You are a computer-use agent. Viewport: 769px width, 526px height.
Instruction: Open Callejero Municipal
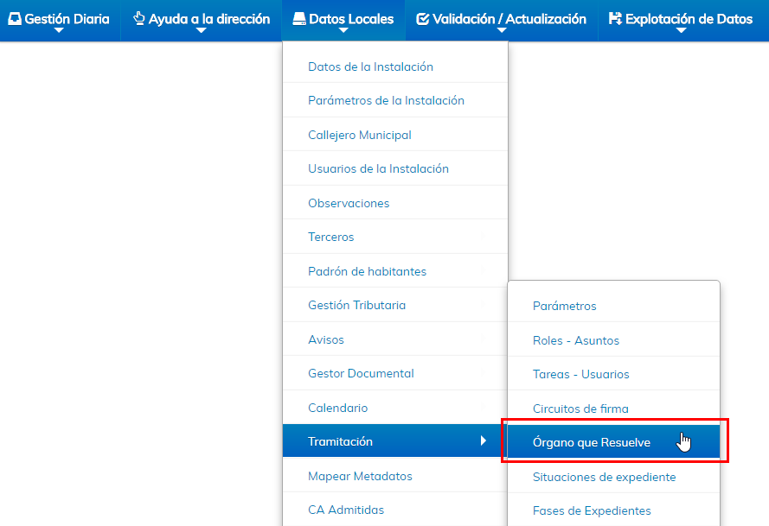pyautogui.click(x=395, y=134)
